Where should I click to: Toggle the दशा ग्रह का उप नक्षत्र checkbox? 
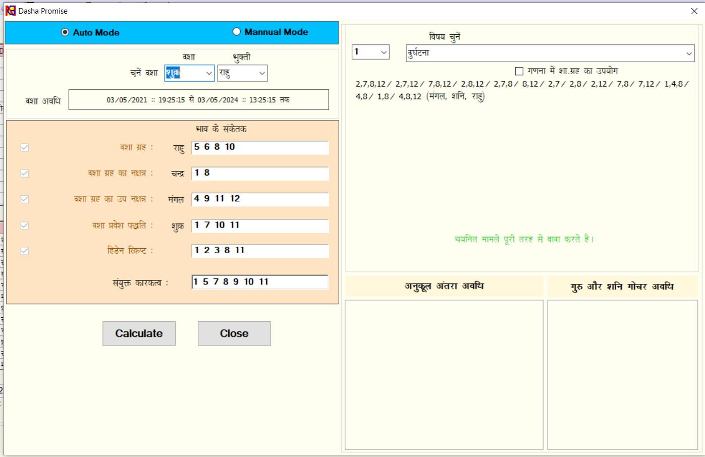[24, 199]
